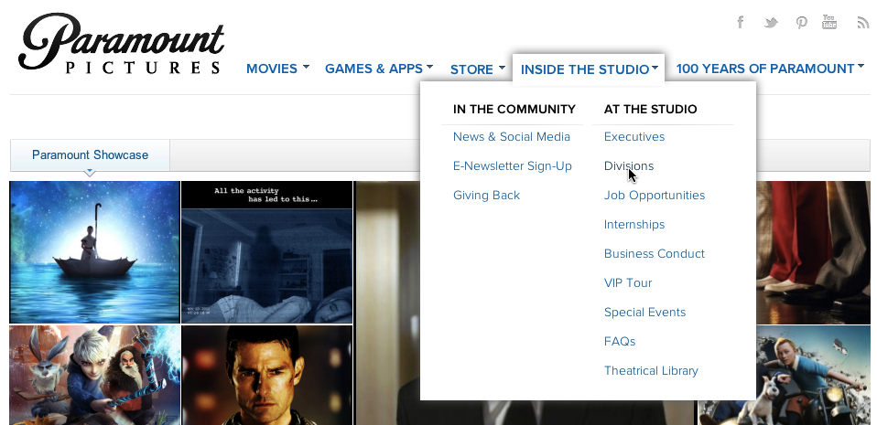Expand the Store menu
The width and height of the screenshot is (877, 425).
pyautogui.click(x=477, y=69)
